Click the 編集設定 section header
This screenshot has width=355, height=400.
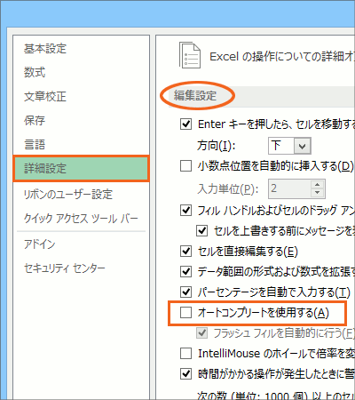point(195,96)
